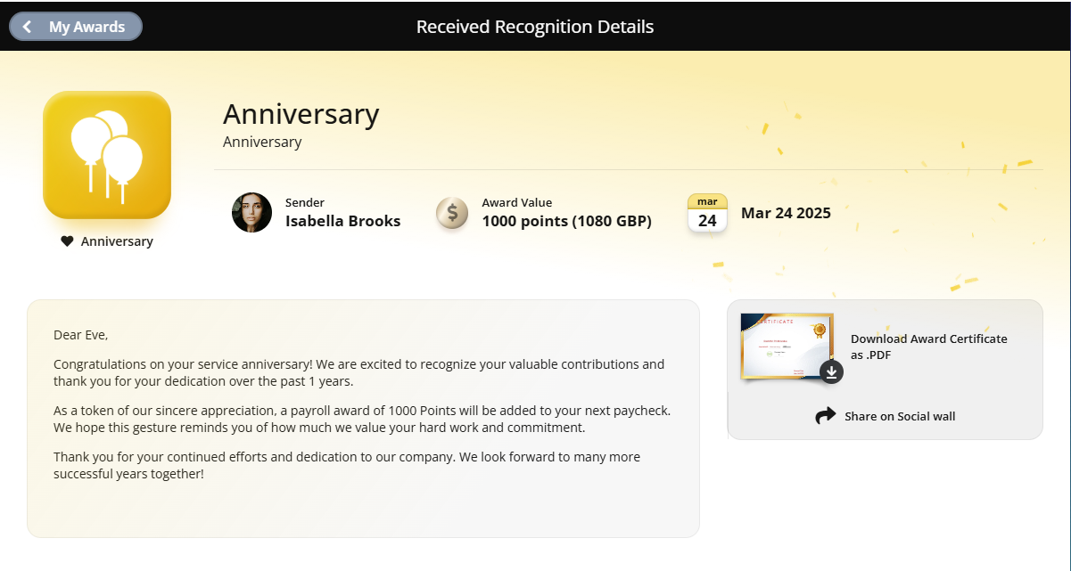Screen dimensions: 1071x571
Task: Click the Anniversary label under the badge
Action: click(x=117, y=241)
